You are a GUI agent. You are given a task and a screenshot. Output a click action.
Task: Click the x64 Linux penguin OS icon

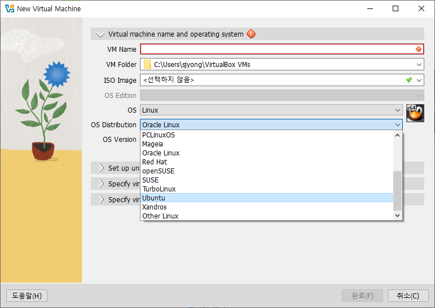[415, 113]
